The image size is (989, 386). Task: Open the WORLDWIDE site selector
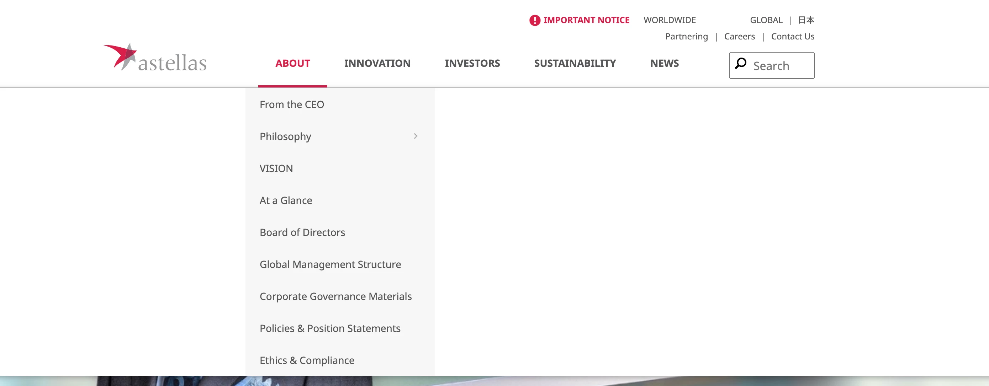(669, 20)
